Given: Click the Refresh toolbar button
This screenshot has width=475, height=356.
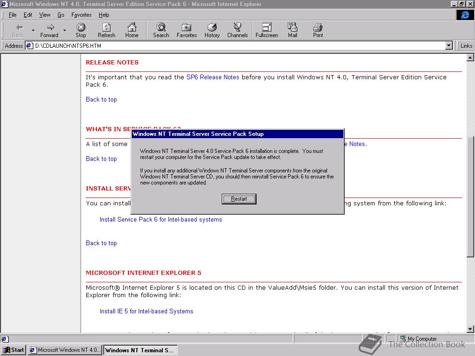Looking at the screenshot, I should [106, 31].
